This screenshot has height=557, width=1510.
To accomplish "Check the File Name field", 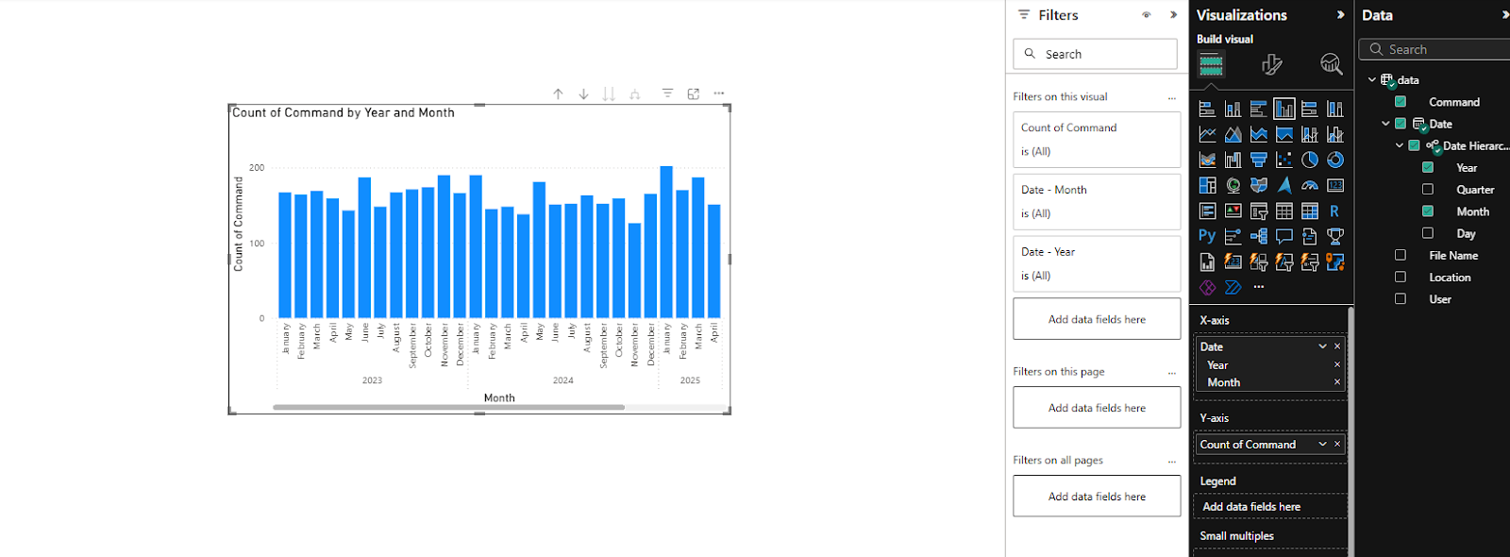I will (1401, 255).
